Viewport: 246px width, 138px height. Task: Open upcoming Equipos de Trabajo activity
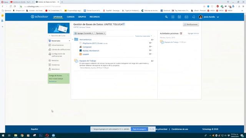tap(171, 42)
